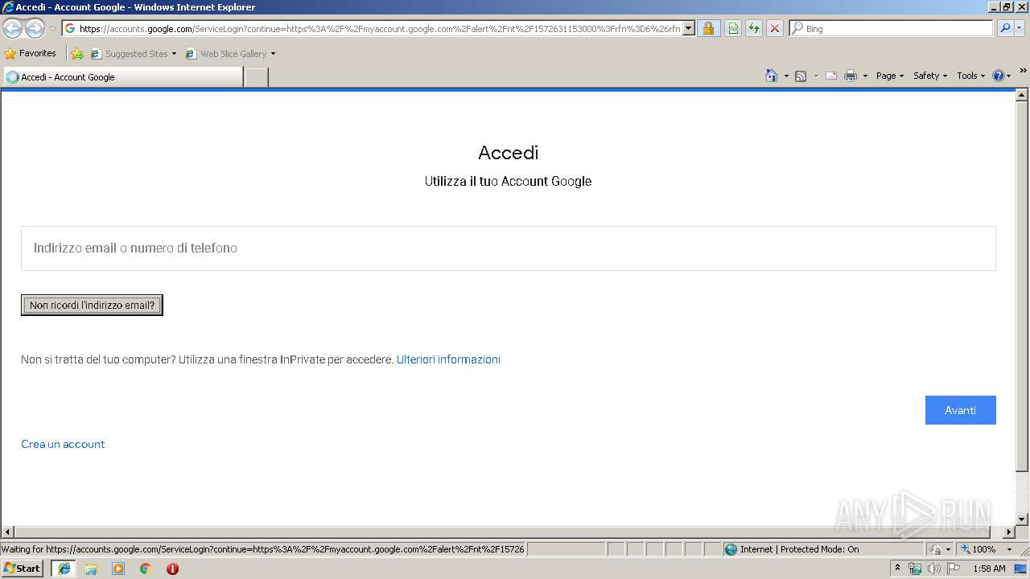The image size is (1030, 579).
Task: Open the Home button dropdown arrow
Action: coord(786,76)
